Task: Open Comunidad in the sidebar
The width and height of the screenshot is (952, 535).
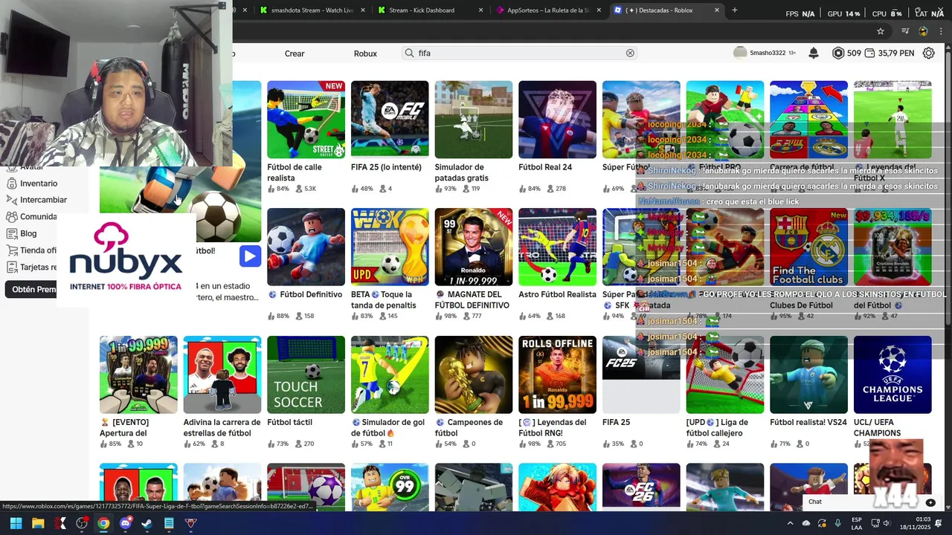Action: (31, 217)
